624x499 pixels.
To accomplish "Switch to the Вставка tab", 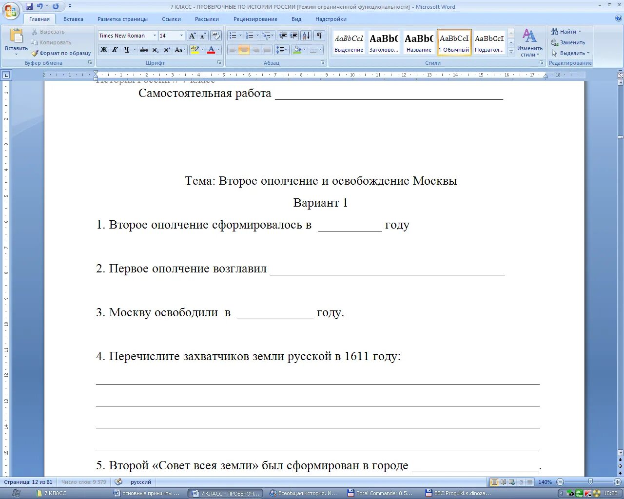I will (x=73, y=19).
